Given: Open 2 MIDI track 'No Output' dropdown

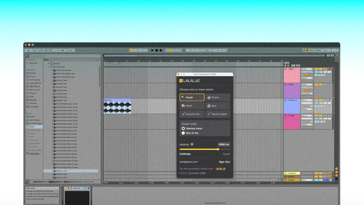Looking at the screenshot, I should (x=307, y=93).
